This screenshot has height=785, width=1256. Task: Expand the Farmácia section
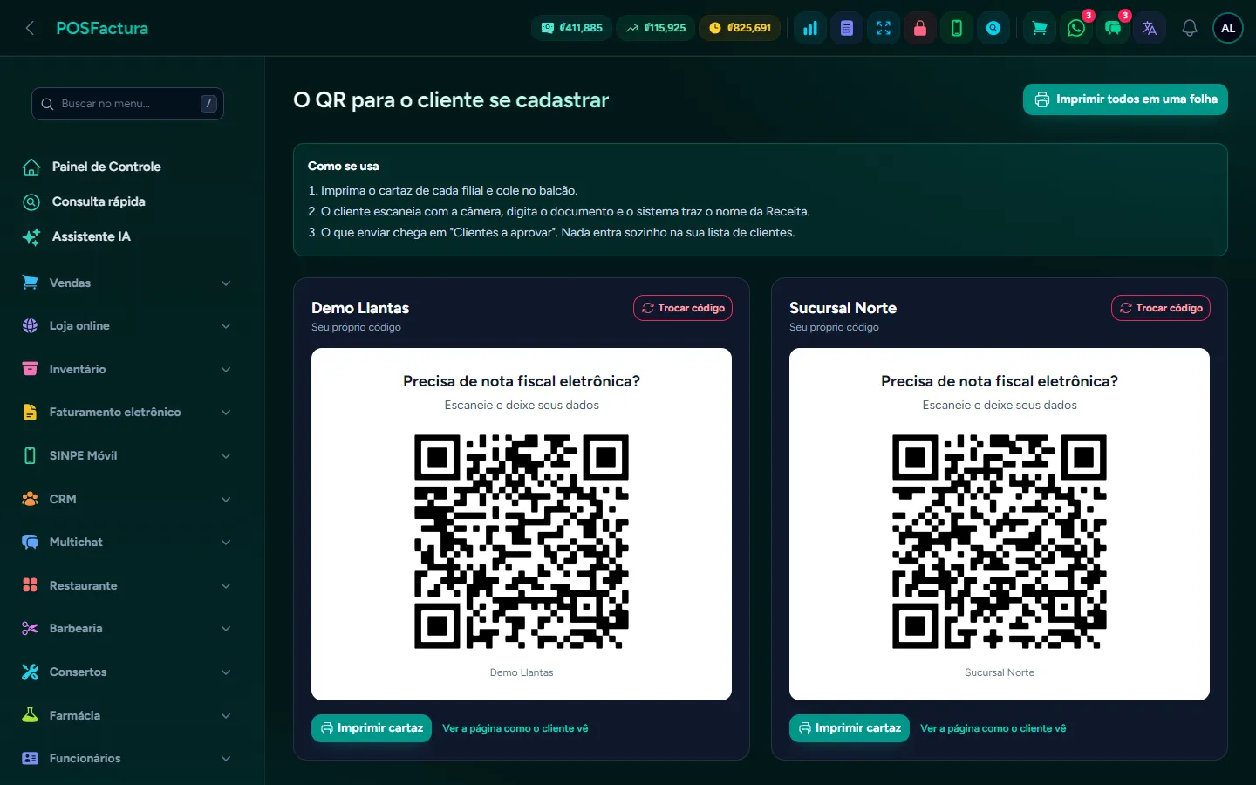(127, 715)
